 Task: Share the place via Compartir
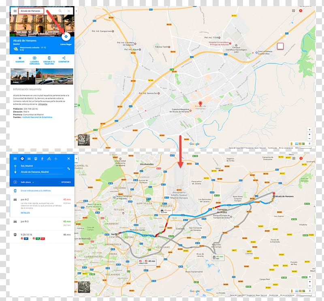tap(64, 59)
